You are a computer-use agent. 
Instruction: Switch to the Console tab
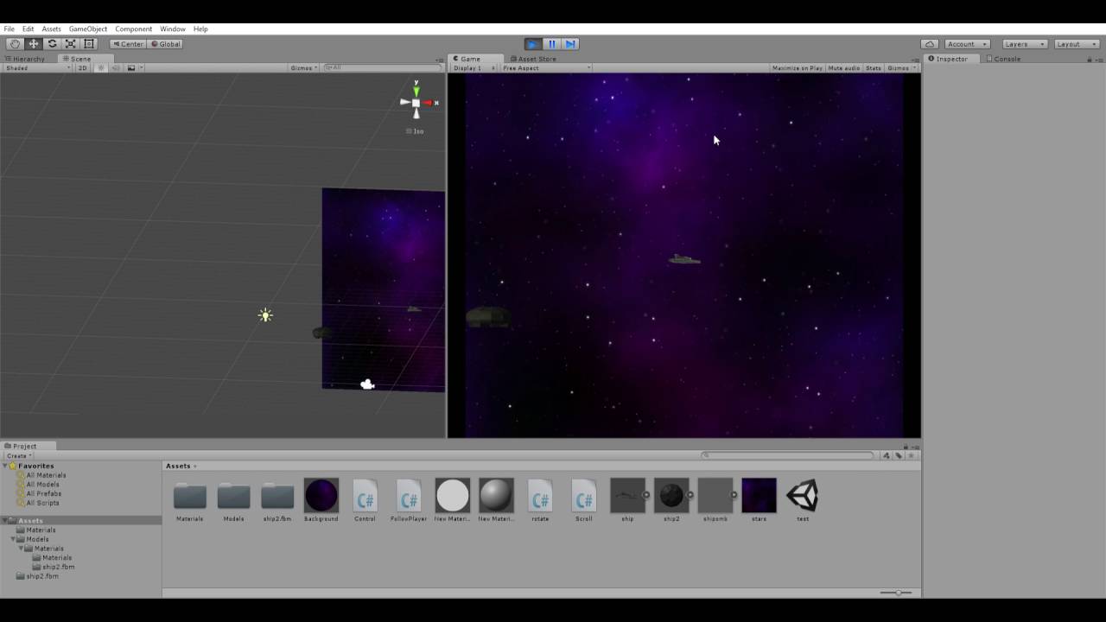click(1003, 59)
